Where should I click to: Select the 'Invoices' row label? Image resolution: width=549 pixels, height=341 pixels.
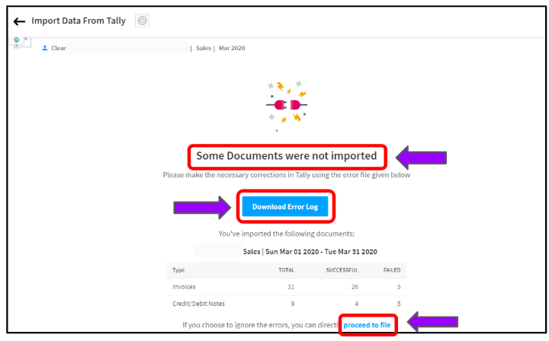(184, 287)
